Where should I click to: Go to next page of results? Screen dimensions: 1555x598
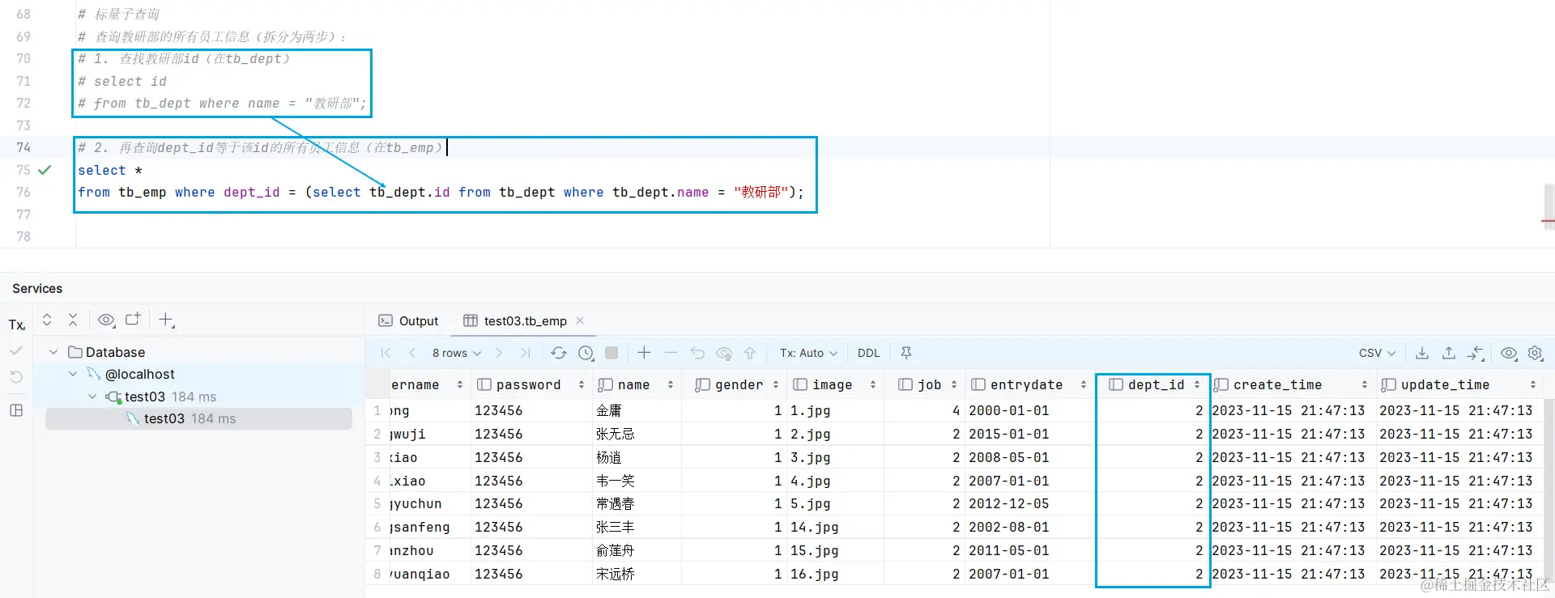tap(499, 353)
